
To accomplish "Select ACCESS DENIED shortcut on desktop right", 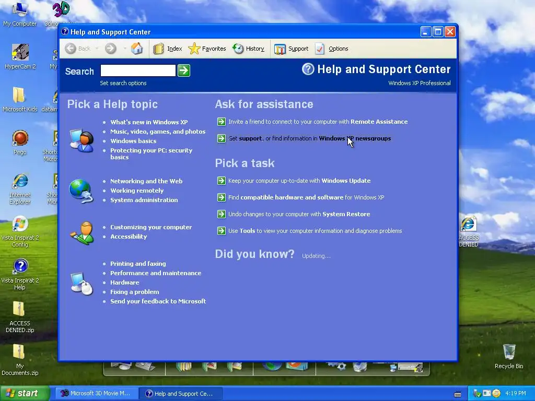I will click(469, 231).
